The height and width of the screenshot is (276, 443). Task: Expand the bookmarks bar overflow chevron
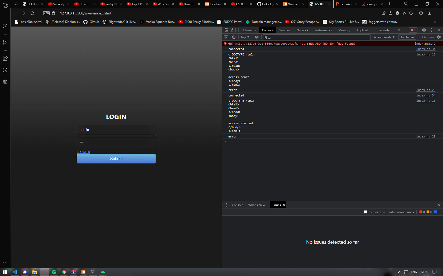tap(435, 22)
